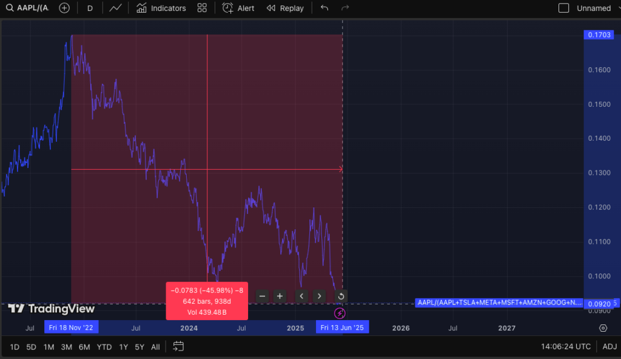Click the red measurement result box
The image size is (621, 359).
pos(207,301)
